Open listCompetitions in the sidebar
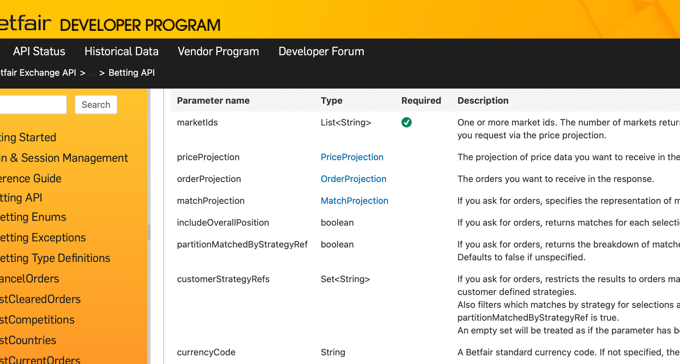This screenshot has height=364, width=680. 37,320
